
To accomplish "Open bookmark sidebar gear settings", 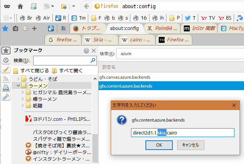I will [86, 51].
